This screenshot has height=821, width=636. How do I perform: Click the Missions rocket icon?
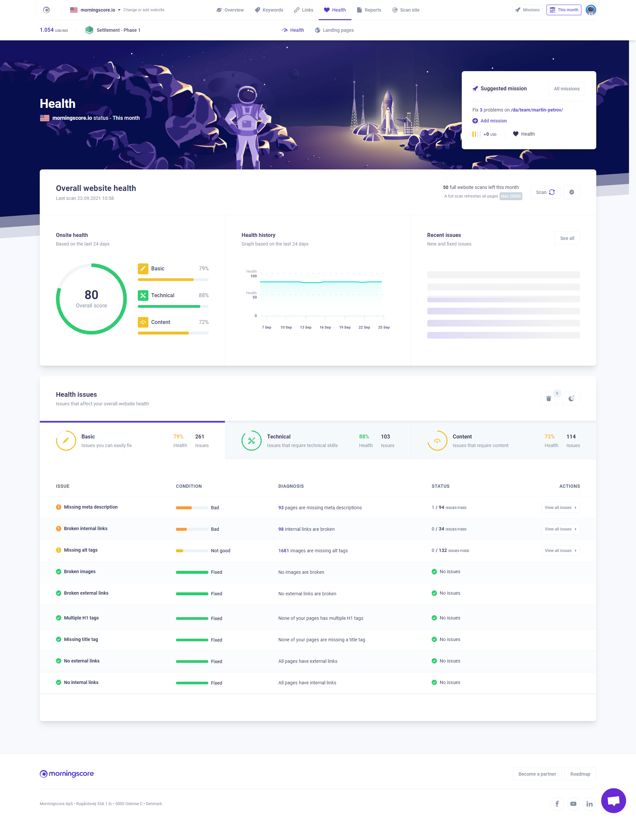(x=517, y=10)
